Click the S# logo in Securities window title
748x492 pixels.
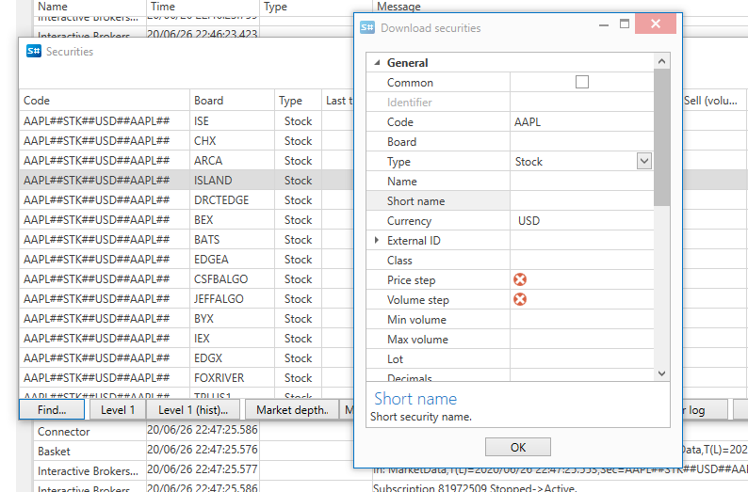pyautogui.click(x=33, y=52)
